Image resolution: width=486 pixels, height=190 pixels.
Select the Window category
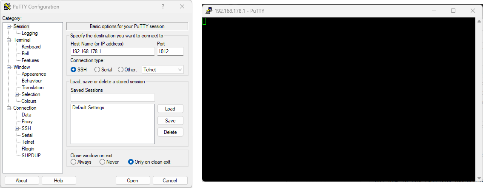(22, 68)
